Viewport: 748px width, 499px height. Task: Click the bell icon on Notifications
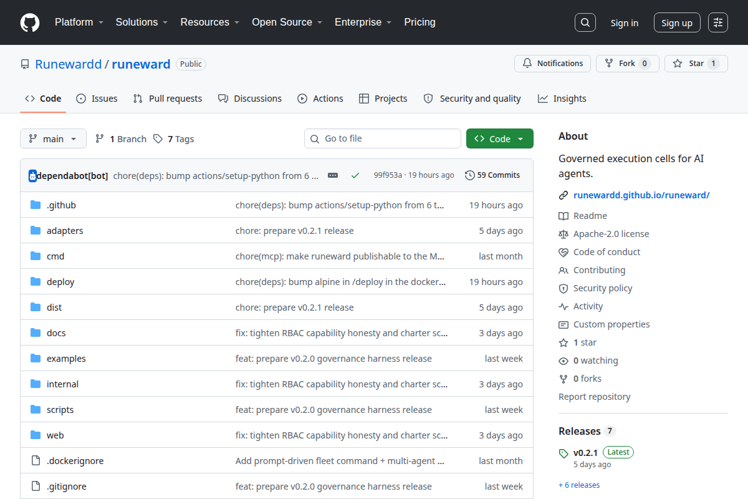click(x=527, y=64)
